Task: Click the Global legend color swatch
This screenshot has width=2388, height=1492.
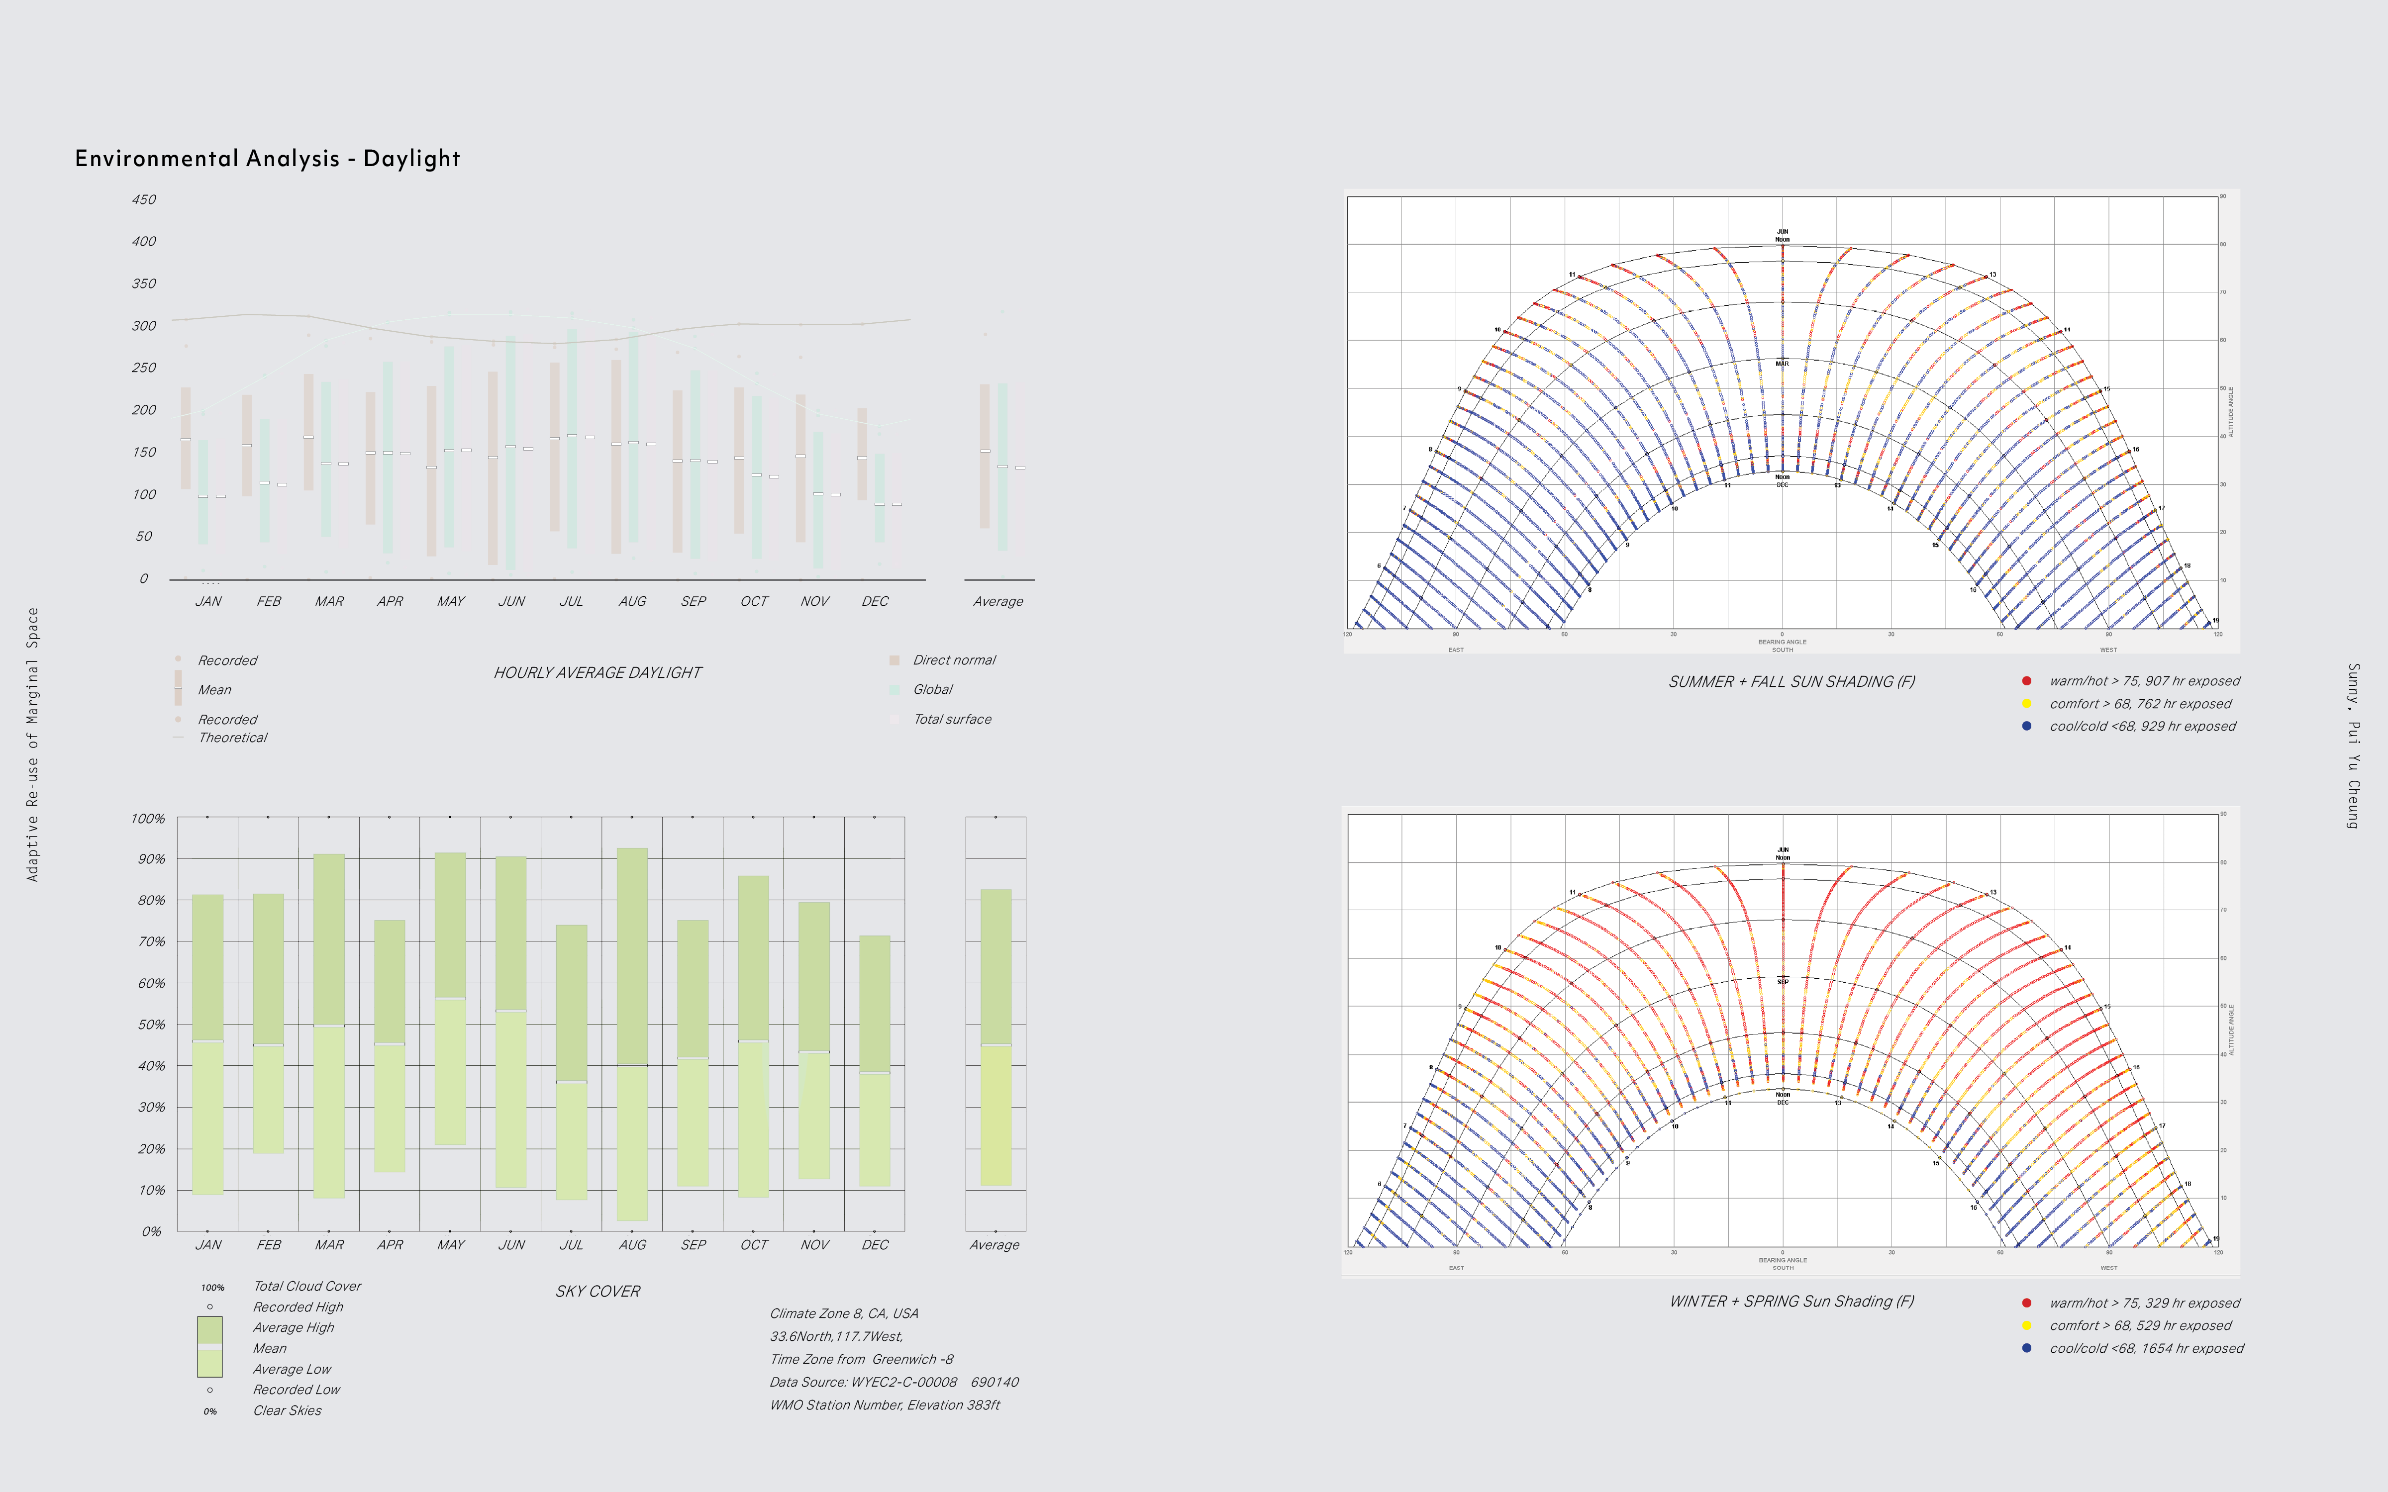Action: point(894,690)
